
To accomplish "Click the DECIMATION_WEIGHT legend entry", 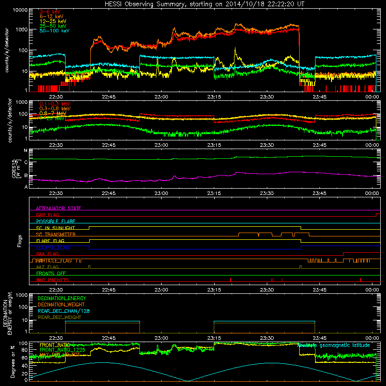I will pos(61,305).
